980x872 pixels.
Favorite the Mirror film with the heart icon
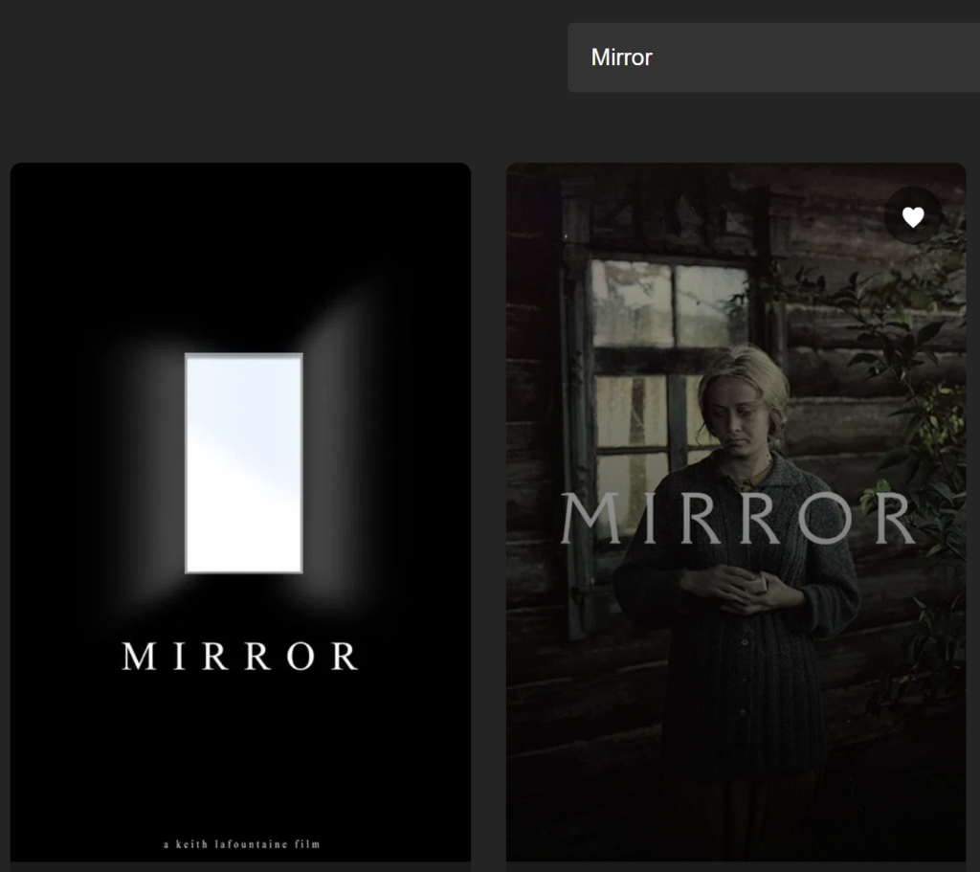click(x=913, y=217)
